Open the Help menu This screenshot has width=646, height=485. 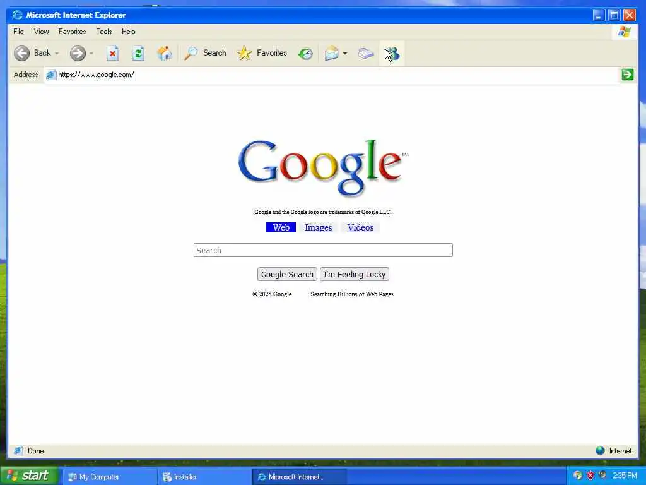point(128,32)
